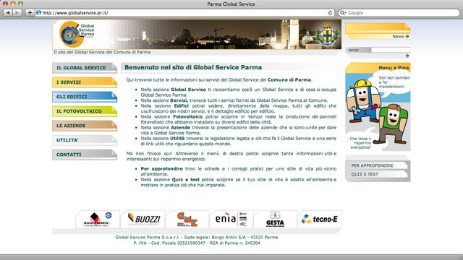Open the LE AZIENDE menu item

[x=85, y=126]
